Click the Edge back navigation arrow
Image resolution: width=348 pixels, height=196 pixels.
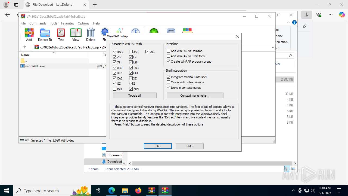click(8, 15)
